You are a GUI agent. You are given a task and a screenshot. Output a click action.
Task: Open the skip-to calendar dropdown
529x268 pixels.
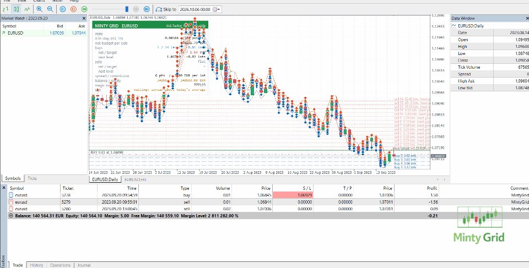click(x=217, y=9)
